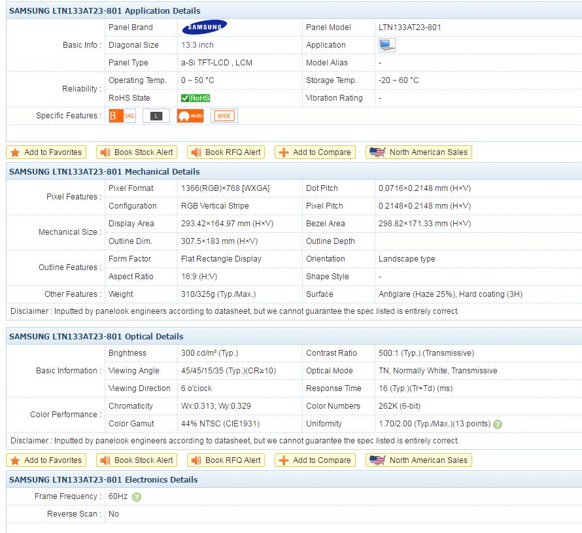Click Book RFQ Alert above Mechanical Details
This screenshot has width=582, height=533.
click(x=226, y=152)
